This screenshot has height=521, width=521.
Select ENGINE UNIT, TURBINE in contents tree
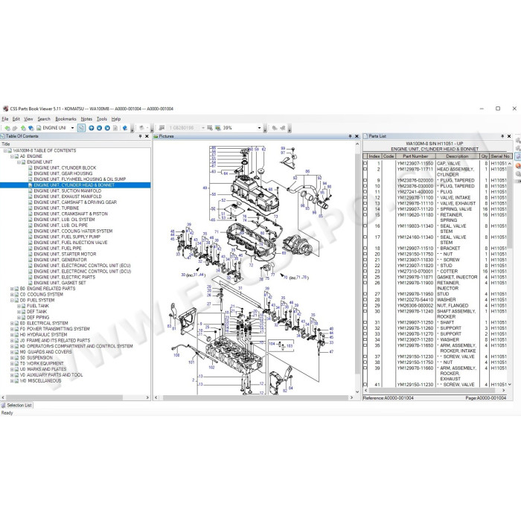click(56, 208)
